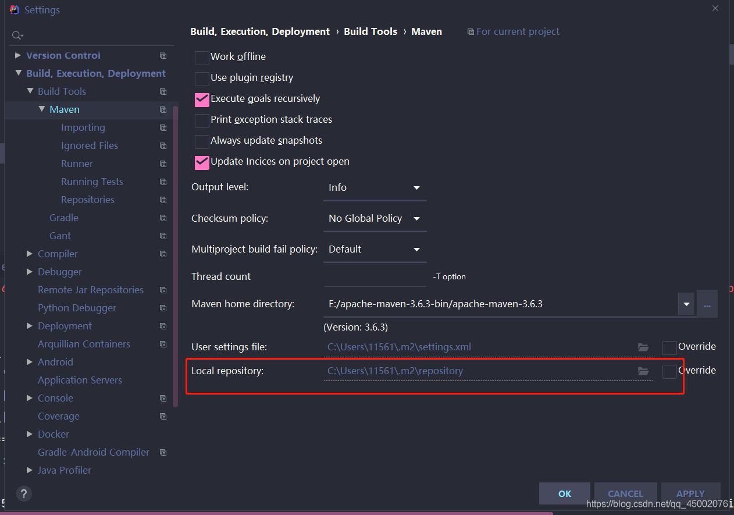Open the Checksum policy dropdown
The width and height of the screenshot is (734, 515).
[375, 219]
